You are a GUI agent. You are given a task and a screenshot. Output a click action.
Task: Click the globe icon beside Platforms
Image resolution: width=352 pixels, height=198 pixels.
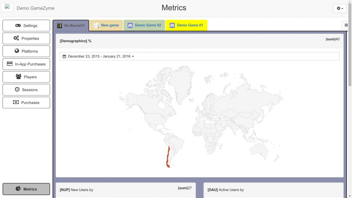pyautogui.click(x=17, y=51)
